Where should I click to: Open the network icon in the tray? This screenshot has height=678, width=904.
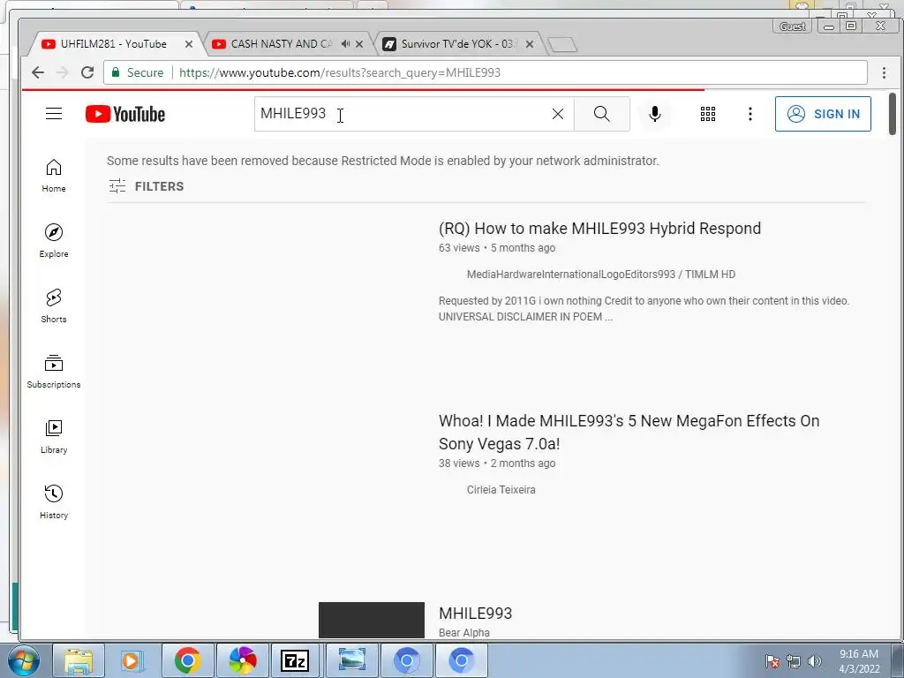pos(794,661)
